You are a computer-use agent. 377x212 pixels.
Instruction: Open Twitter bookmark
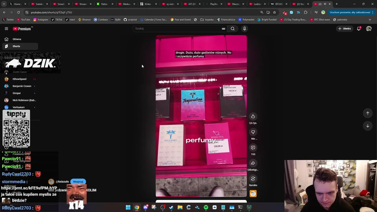tap(8, 20)
